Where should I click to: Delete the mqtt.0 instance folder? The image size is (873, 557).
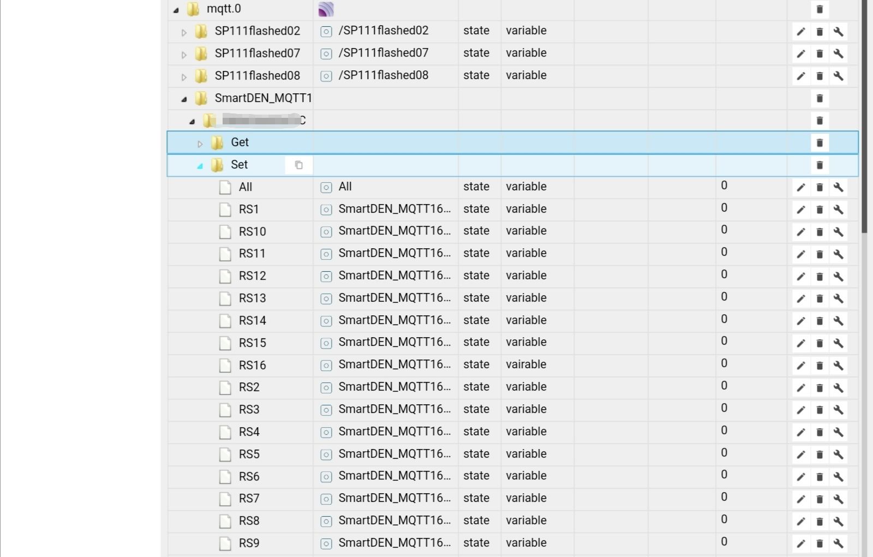coord(820,9)
